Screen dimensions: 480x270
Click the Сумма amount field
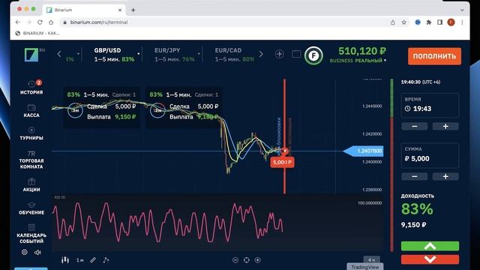(430, 155)
